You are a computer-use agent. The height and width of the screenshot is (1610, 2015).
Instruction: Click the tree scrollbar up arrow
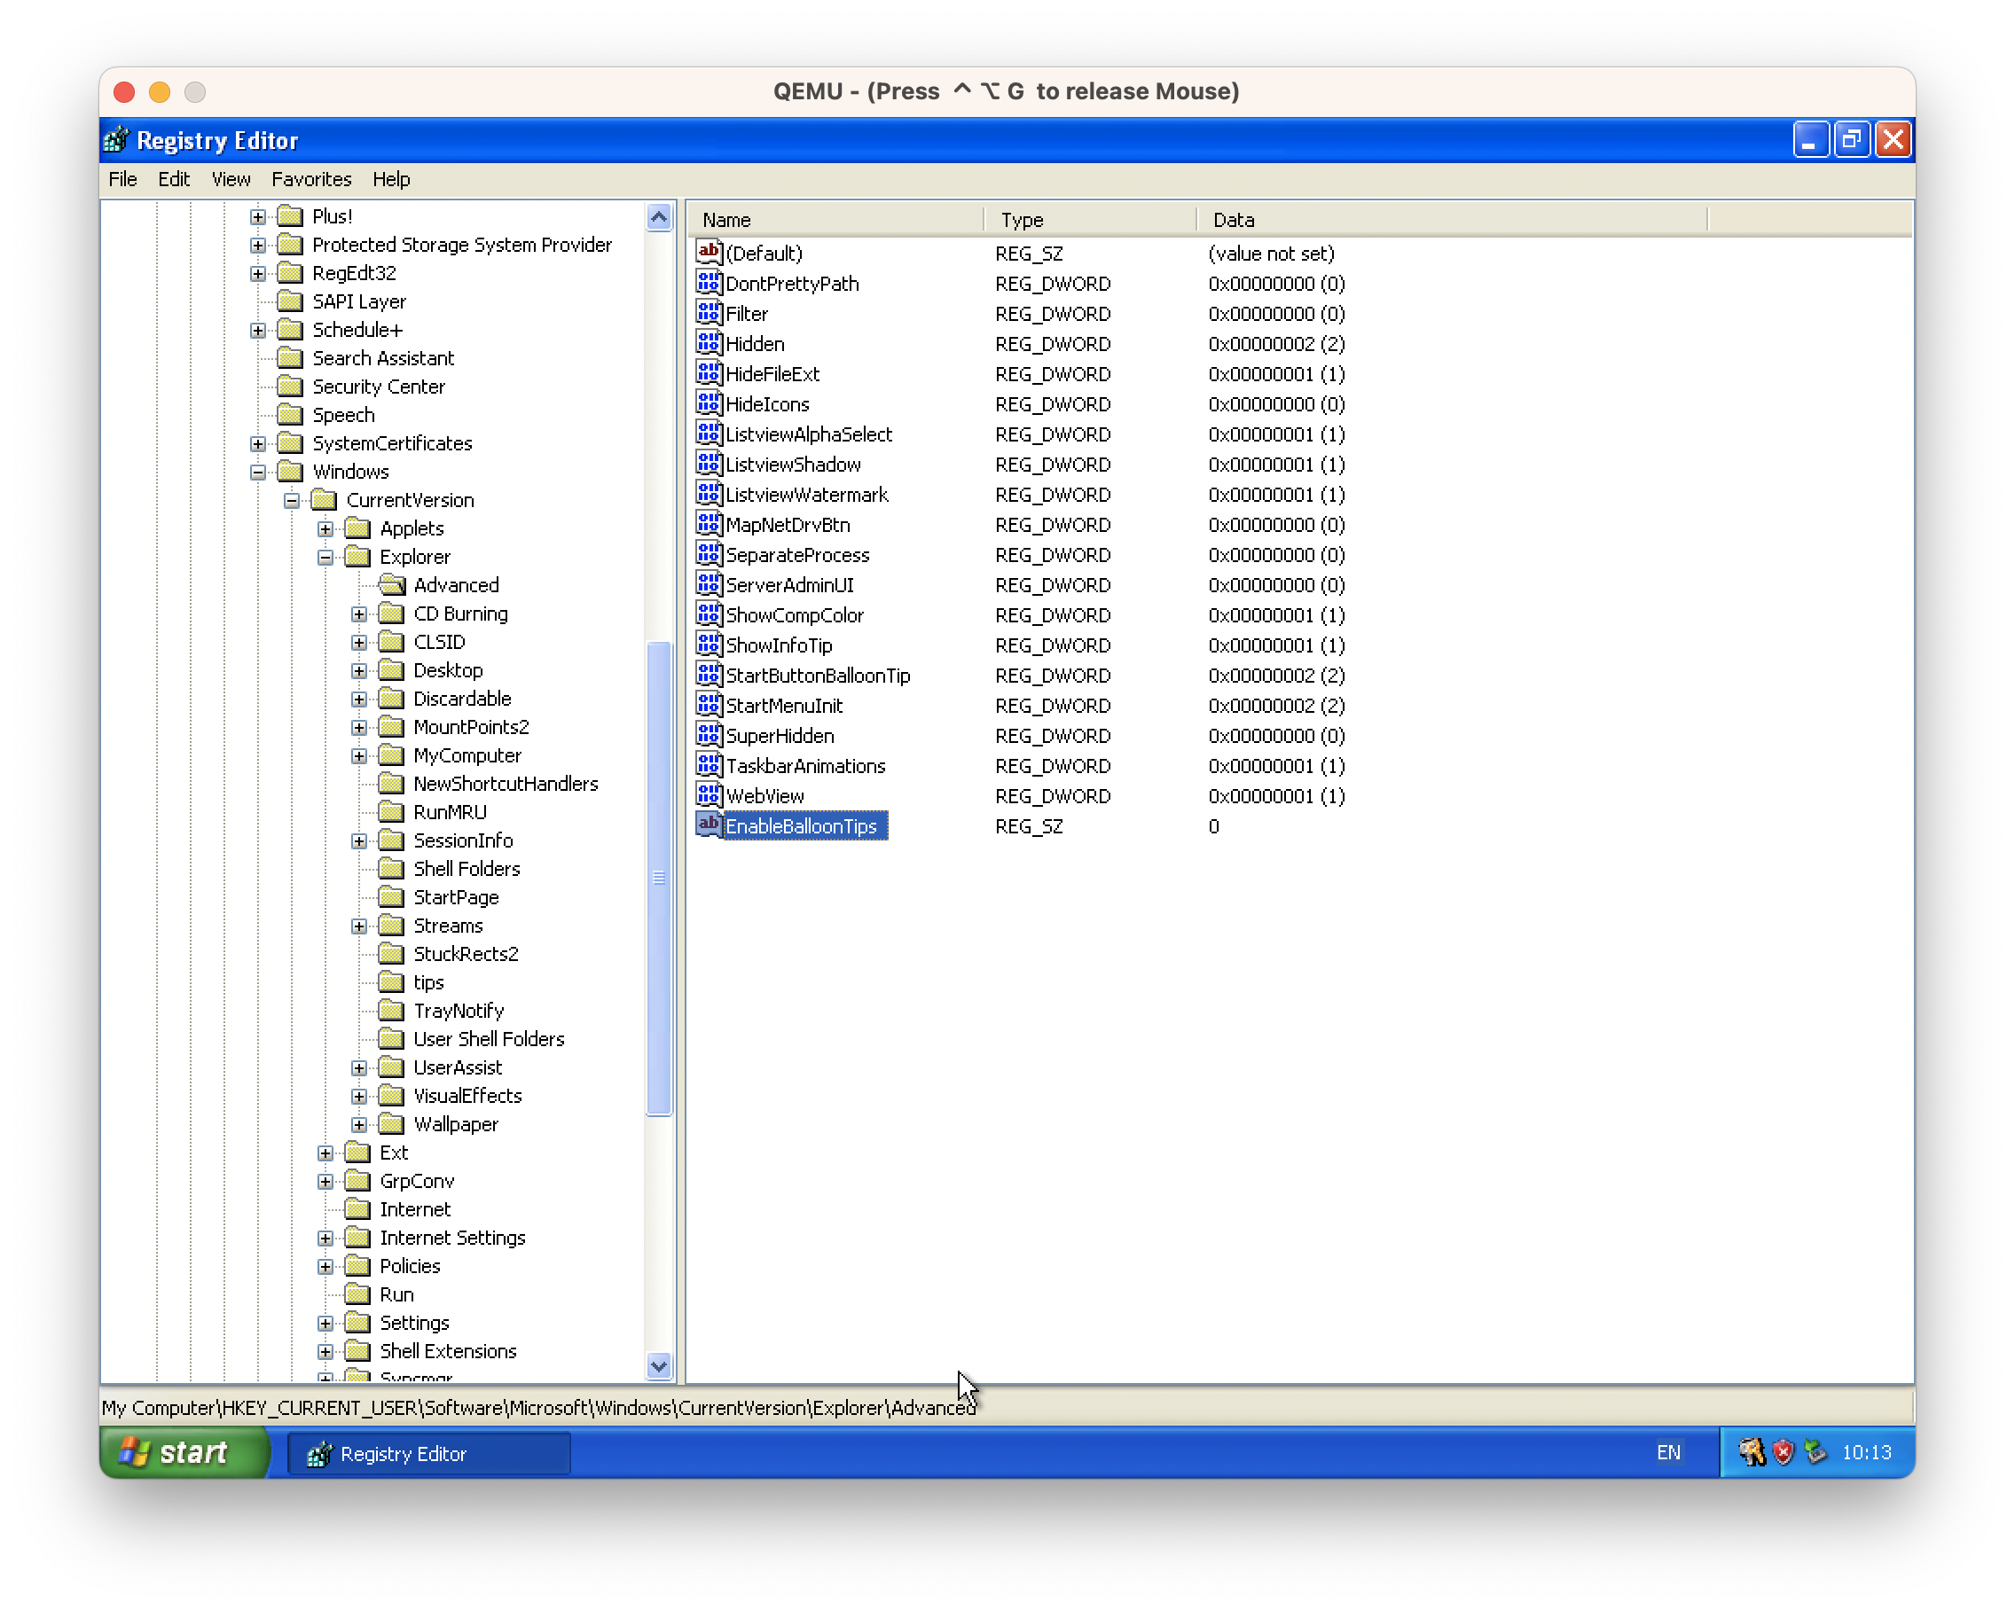pos(659,218)
